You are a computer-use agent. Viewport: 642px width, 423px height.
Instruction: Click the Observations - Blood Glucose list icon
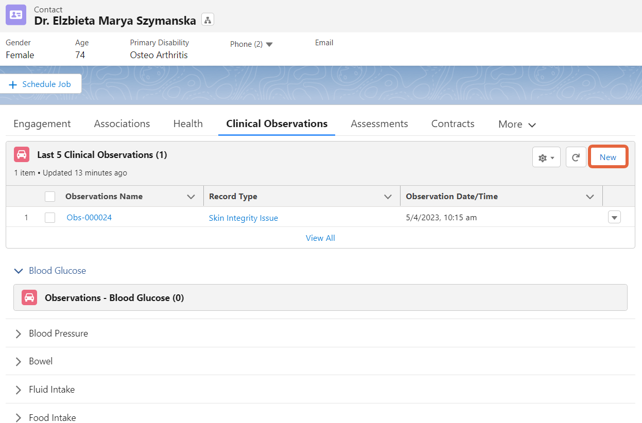pyautogui.click(x=29, y=297)
